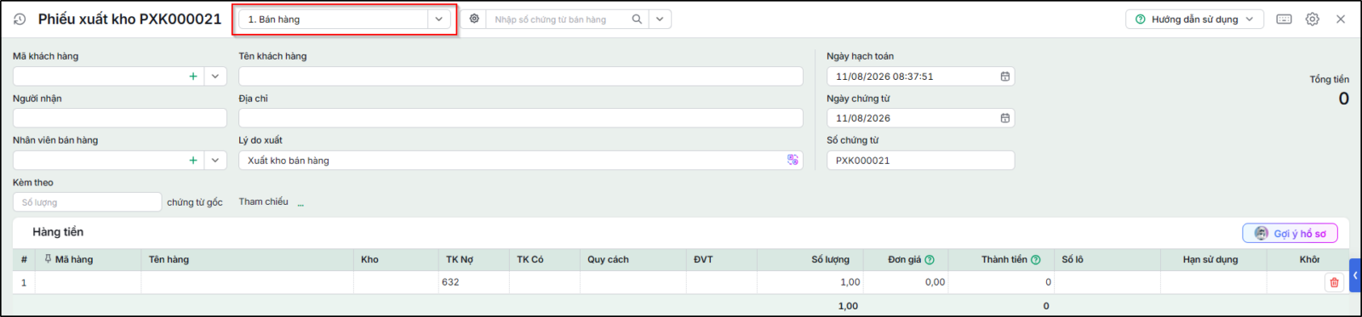Open help icon next to Đơn giá
This screenshot has width=1362, height=317.
coord(930,259)
